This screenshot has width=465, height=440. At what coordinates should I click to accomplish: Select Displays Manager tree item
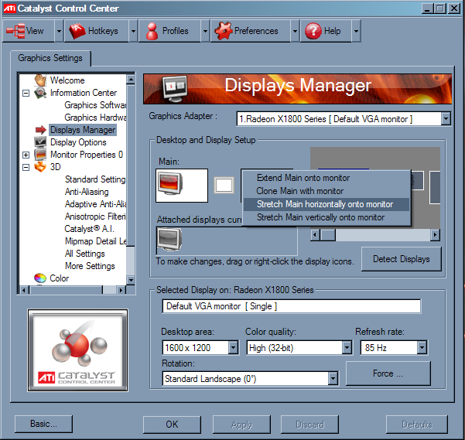pos(83,130)
